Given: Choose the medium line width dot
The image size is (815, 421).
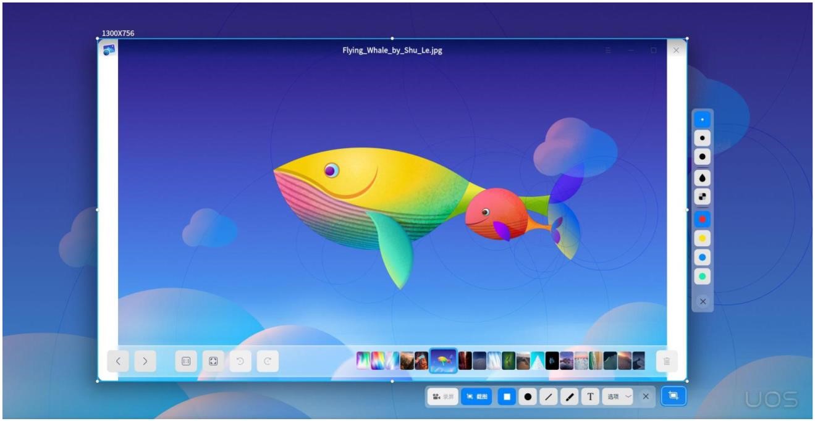Looking at the screenshot, I should (x=703, y=138).
